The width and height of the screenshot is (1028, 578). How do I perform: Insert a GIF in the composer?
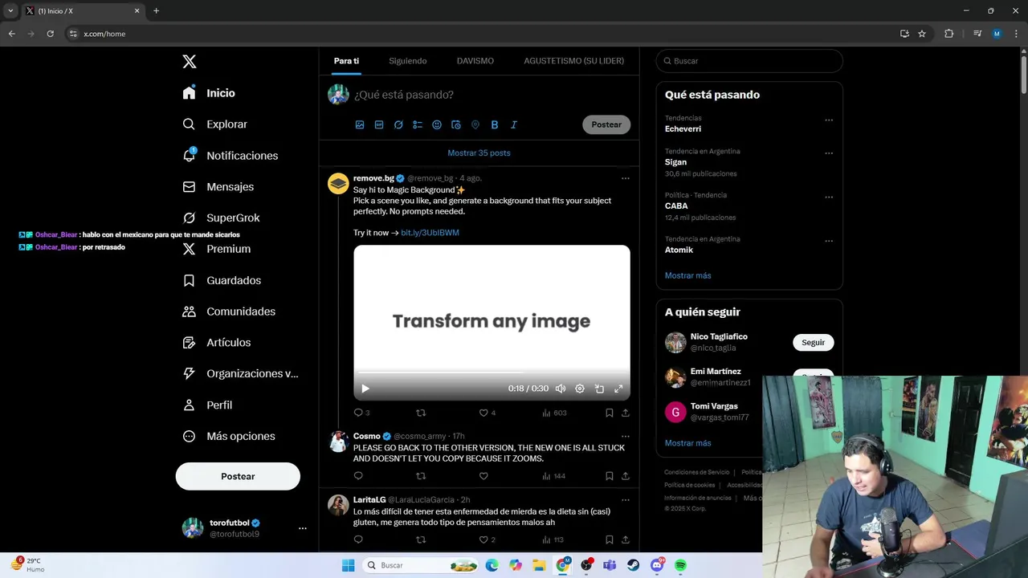point(379,124)
